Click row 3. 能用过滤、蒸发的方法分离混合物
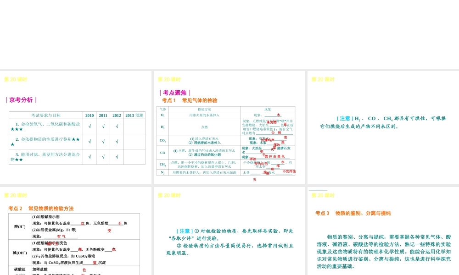The height and width of the screenshot is (275, 459). pyautogui.click(x=46, y=157)
